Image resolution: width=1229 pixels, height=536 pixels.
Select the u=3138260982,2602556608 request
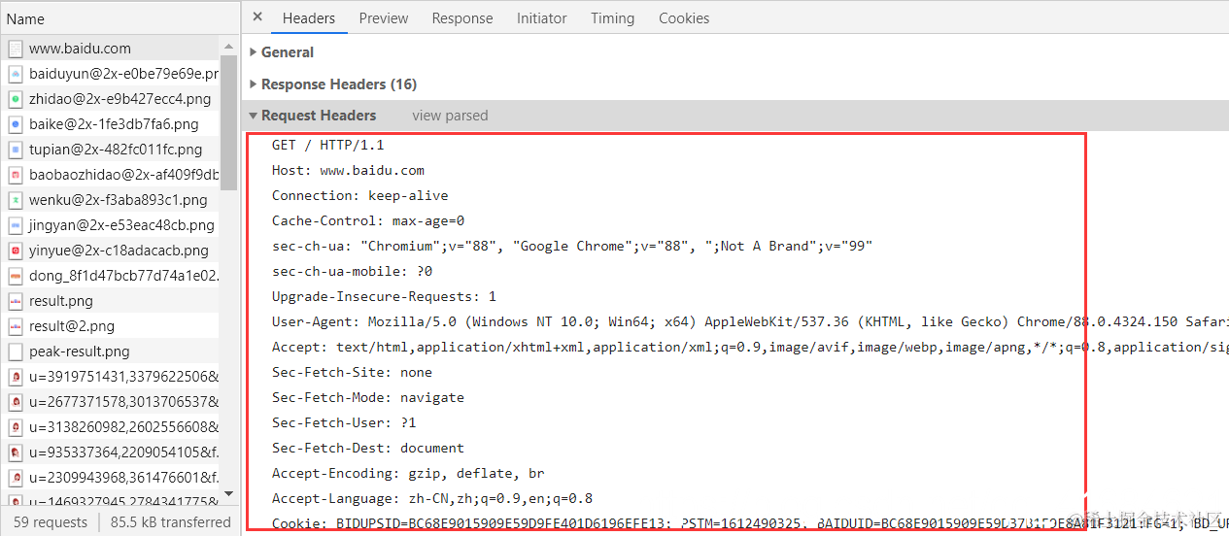click(111, 427)
